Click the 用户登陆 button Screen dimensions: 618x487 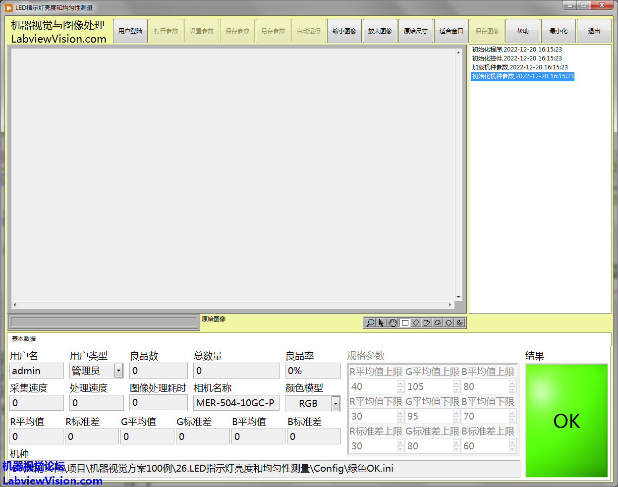pos(130,31)
